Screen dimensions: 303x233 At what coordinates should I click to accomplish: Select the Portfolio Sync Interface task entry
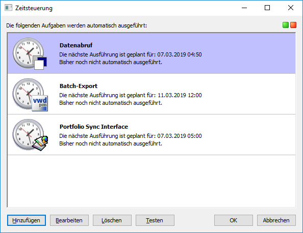click(x=151, y=135)
